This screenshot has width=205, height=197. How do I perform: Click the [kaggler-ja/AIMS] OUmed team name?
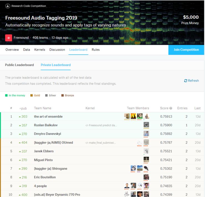pyautogui.click(x=53, y=142)
